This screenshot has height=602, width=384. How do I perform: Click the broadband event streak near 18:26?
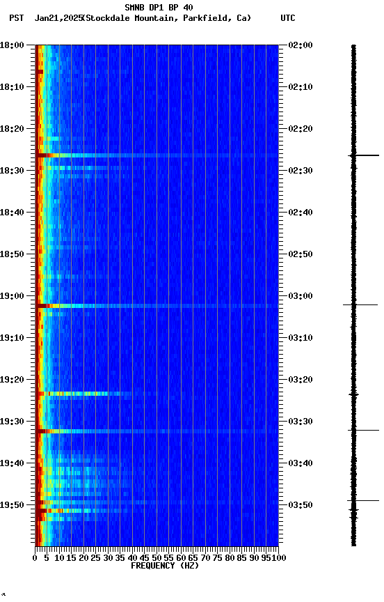[x=157, y=155]
